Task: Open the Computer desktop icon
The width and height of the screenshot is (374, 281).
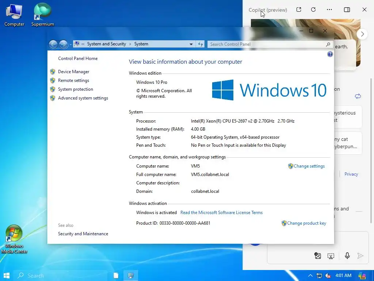Action: pyautogui.click(x=14, y=15)
